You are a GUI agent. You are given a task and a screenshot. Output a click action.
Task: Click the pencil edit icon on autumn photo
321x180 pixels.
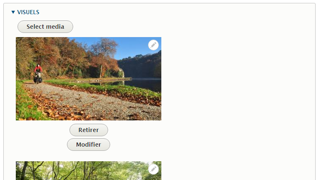click(153, 45)
